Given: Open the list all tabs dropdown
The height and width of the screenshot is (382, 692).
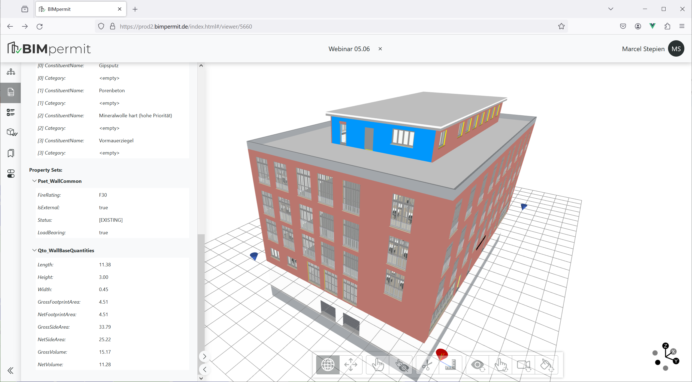Looking at the screenshot, I should pos(611,9).
